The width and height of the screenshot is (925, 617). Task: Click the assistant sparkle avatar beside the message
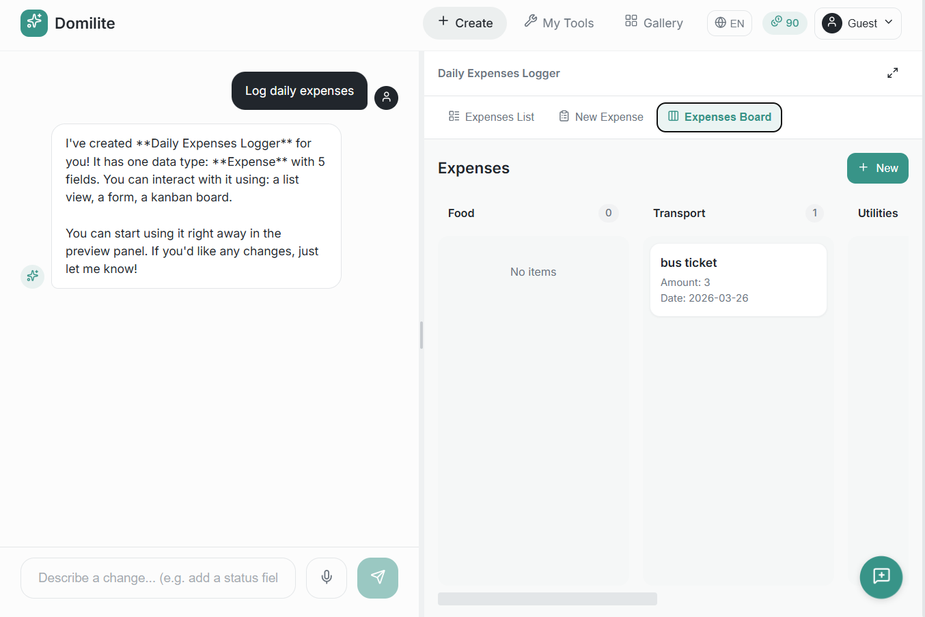coord(32,276)
